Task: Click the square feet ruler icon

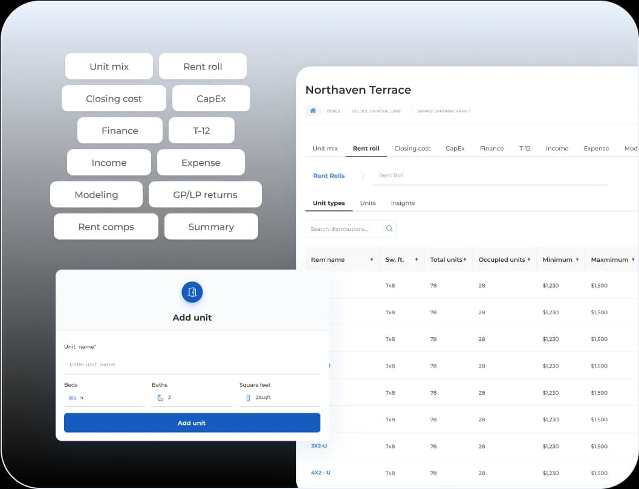Action: click(248, 398)
